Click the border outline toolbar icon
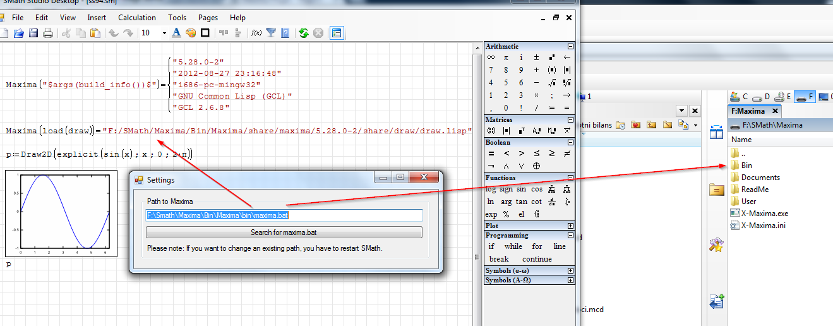Screen dimensions: 833x326 pyautogui.click(x=205, y=33)
